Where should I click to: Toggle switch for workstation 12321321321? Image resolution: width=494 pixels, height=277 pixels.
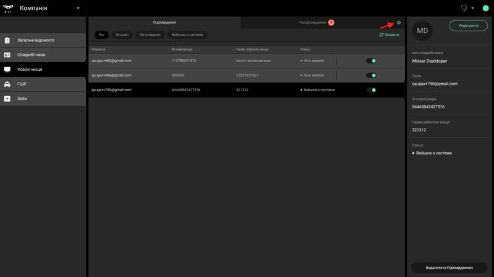371,75
